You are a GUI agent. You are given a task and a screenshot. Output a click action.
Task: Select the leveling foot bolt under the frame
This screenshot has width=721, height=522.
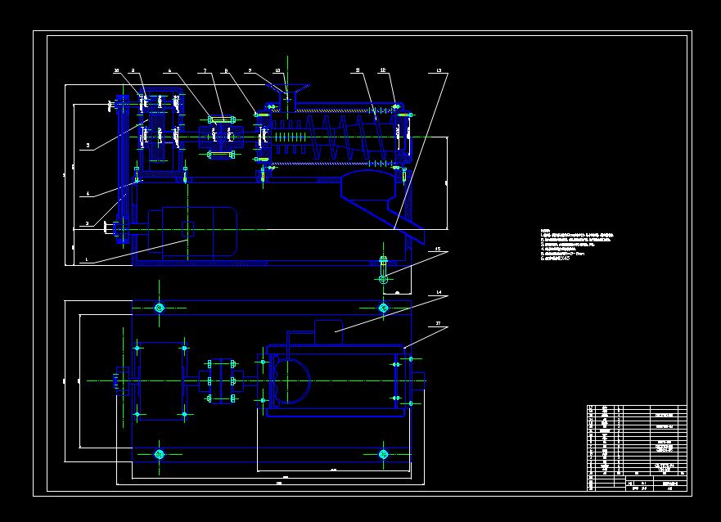(384, 271)
